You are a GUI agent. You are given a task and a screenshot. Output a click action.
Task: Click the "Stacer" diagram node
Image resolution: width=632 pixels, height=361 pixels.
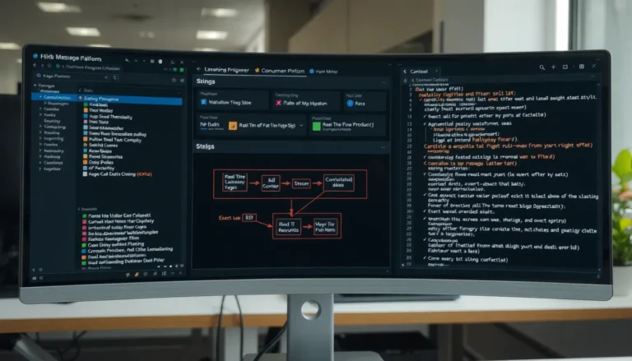(x=301, y=183)
